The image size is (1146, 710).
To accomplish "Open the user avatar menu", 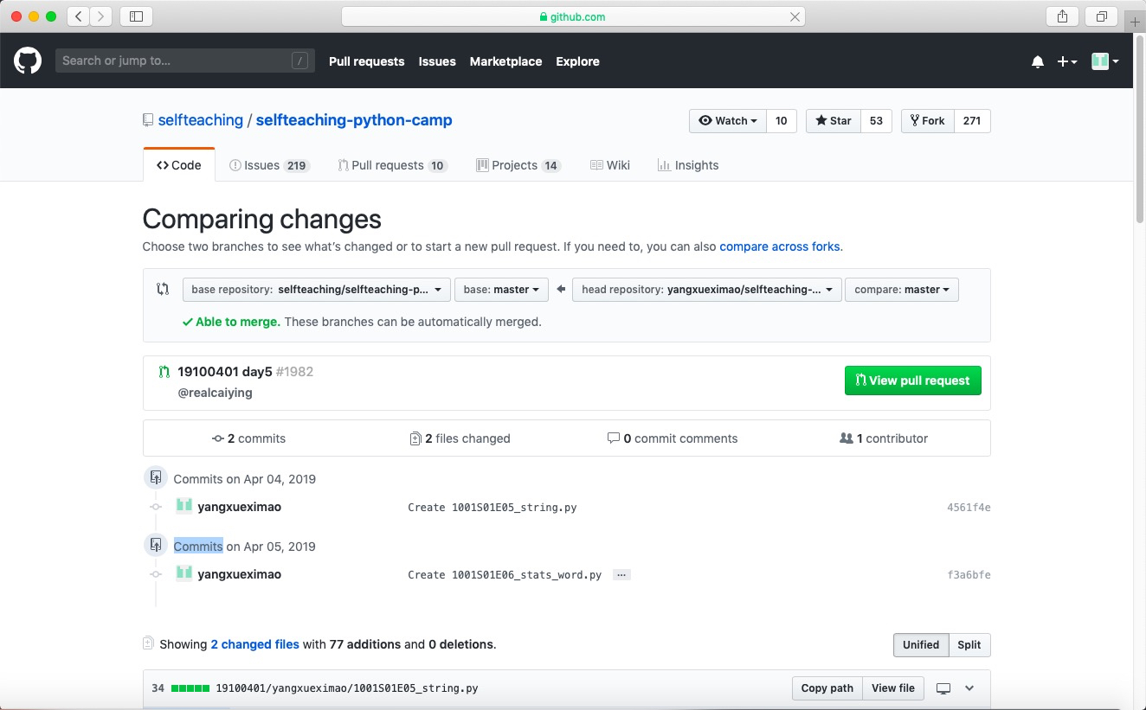I will [x=1105, y=61].
